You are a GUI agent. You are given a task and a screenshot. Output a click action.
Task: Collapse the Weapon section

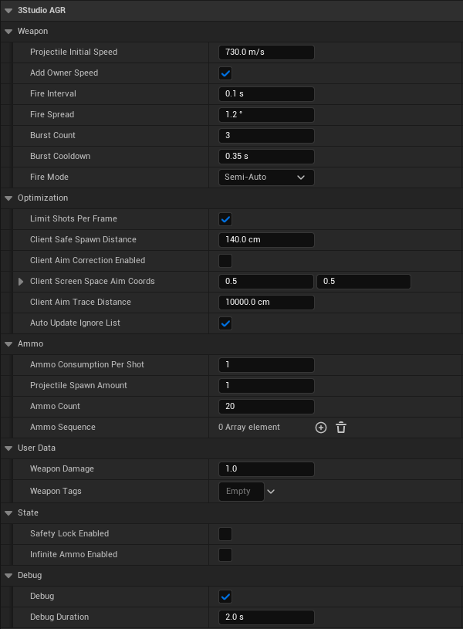coord(7,31)
